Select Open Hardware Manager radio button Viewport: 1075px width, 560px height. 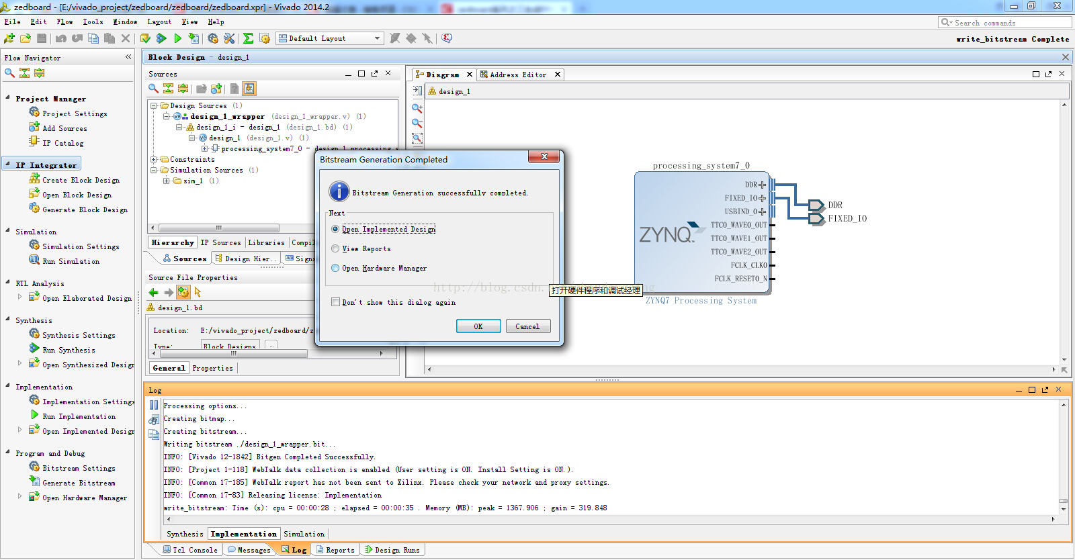pos(335,268)
